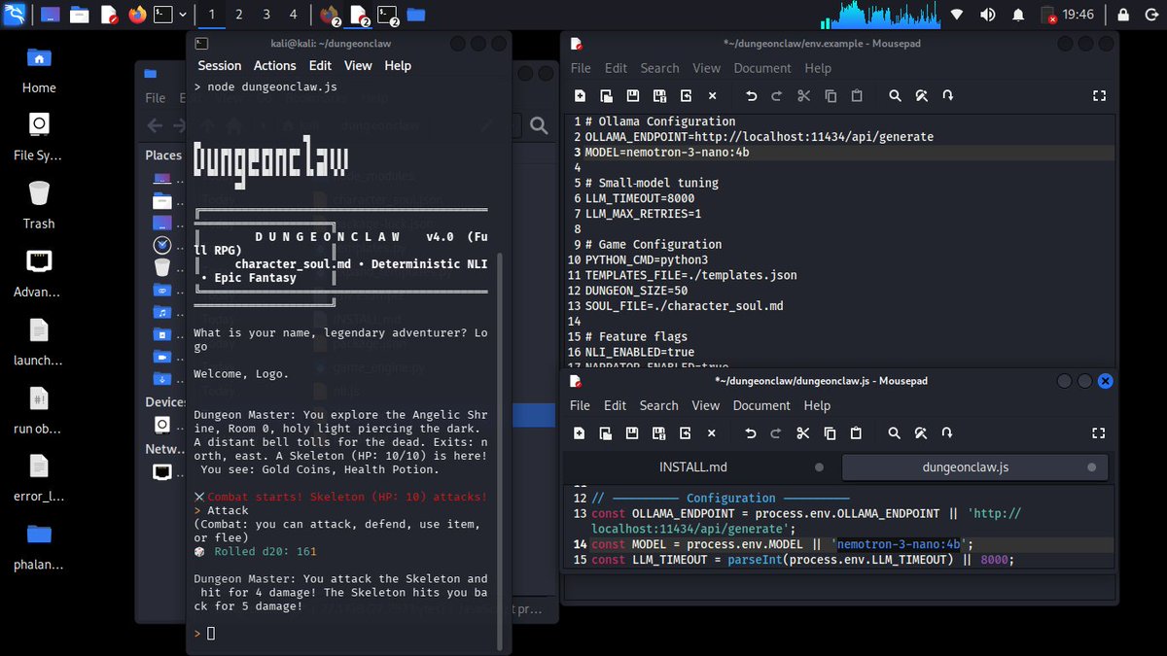
Task: Open Home folder desktop icon
Action: [39, 69]
